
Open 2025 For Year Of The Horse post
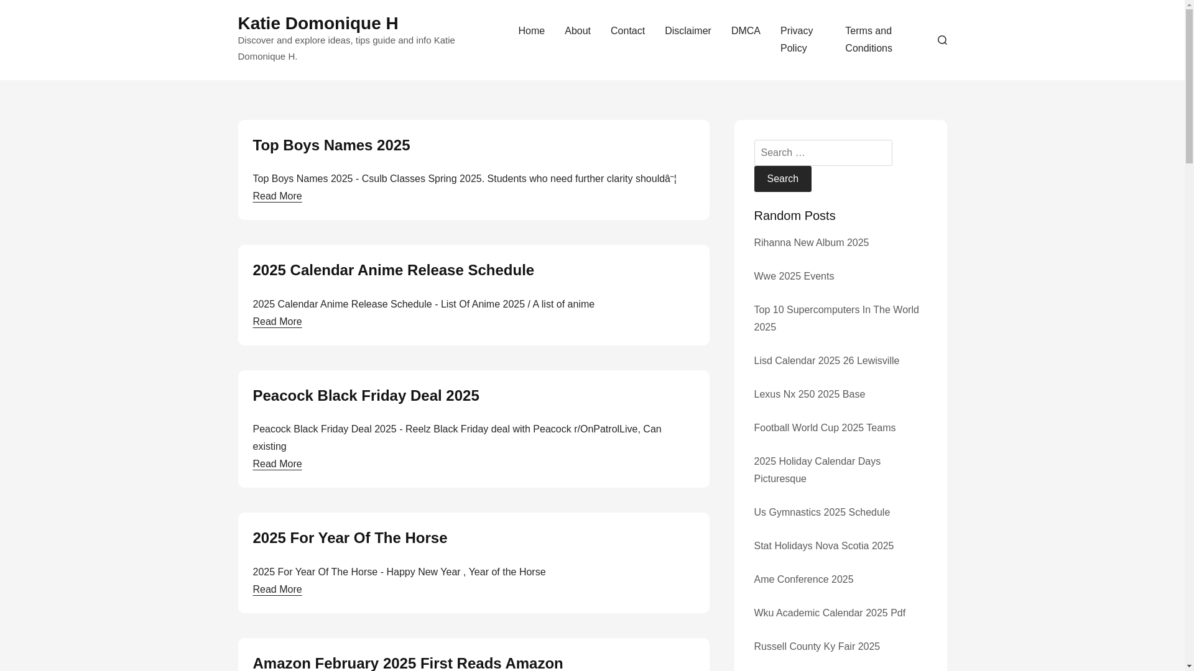pos(349,538)
